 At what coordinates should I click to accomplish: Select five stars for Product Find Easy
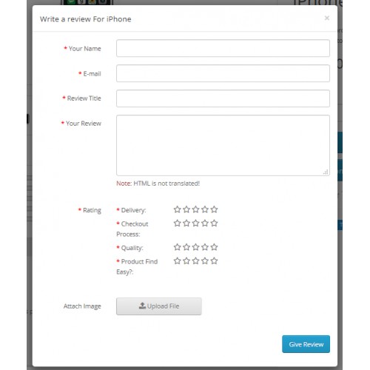click(214, 260)
